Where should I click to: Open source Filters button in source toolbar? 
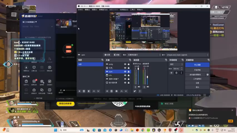(x=117, y=55)
